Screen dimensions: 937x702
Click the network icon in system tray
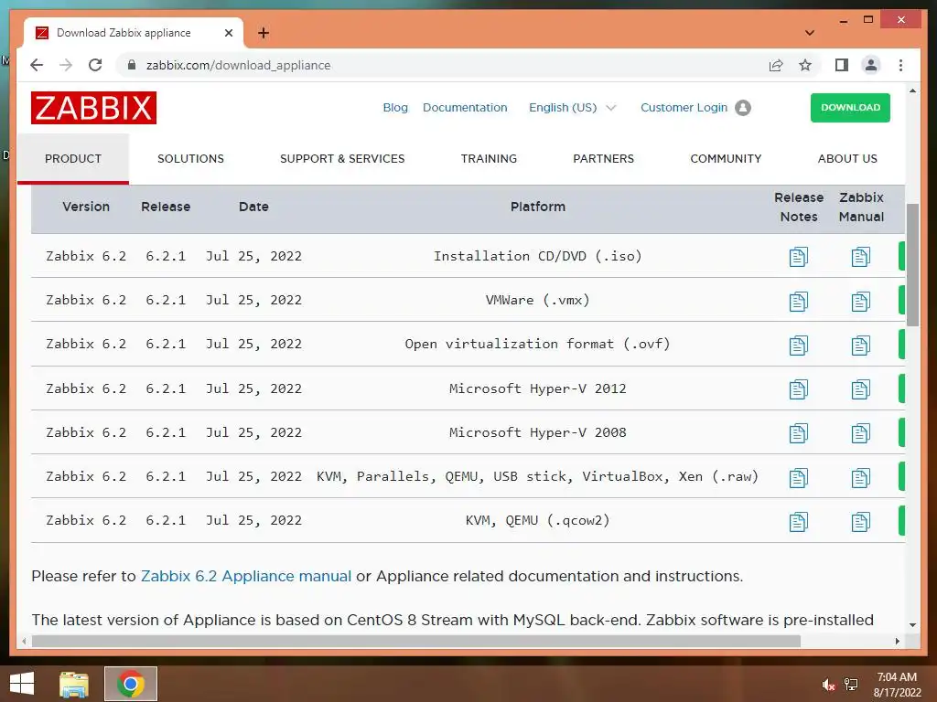851,685
